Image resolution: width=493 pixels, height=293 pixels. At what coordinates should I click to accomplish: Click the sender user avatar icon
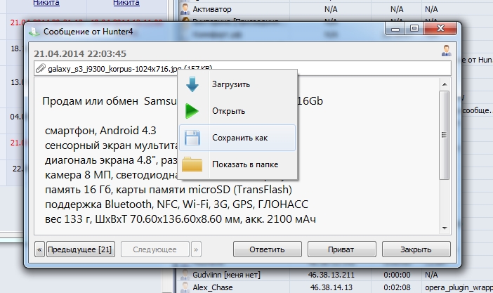446,51
